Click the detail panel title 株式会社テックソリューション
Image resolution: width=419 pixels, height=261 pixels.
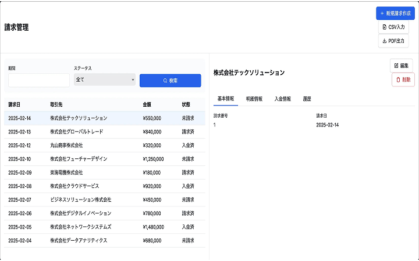(x=249, y=72)
